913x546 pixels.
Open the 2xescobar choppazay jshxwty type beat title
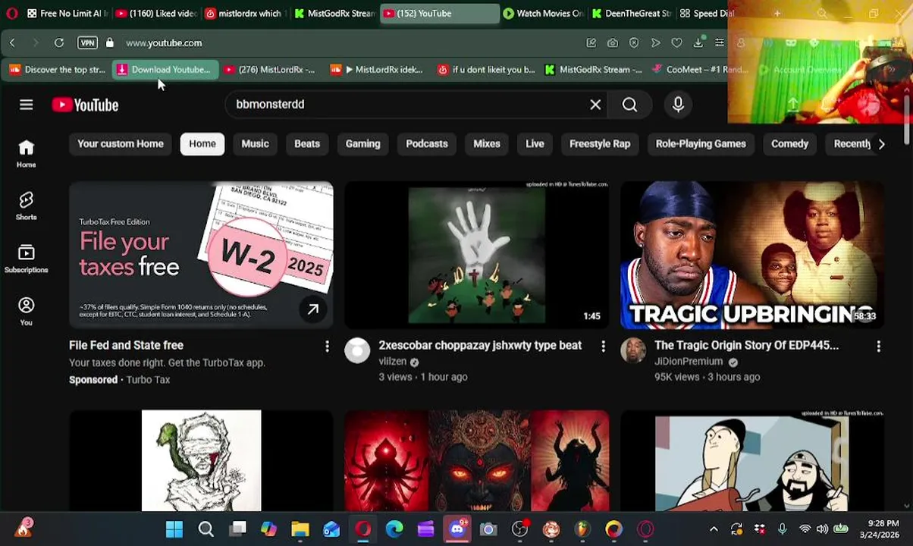pyautogui.click(x=480, y=345)
